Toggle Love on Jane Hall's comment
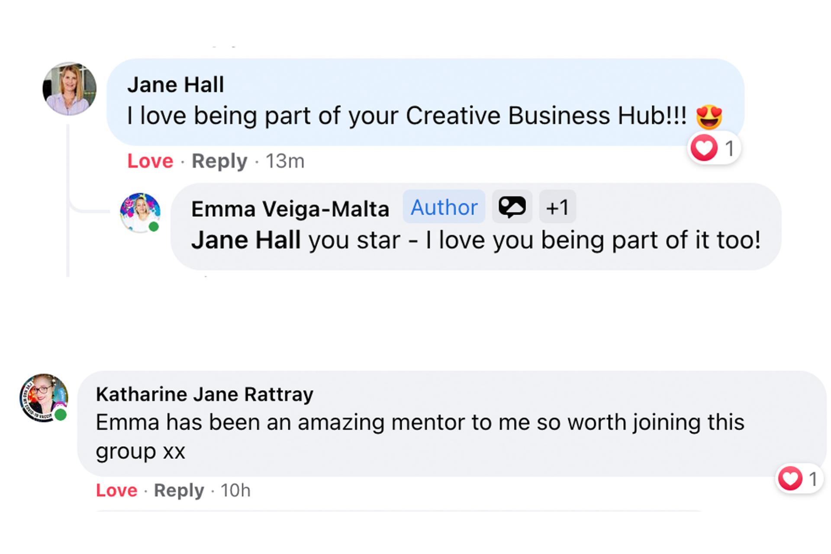The image size is (831, 554). tap(150, 161)
